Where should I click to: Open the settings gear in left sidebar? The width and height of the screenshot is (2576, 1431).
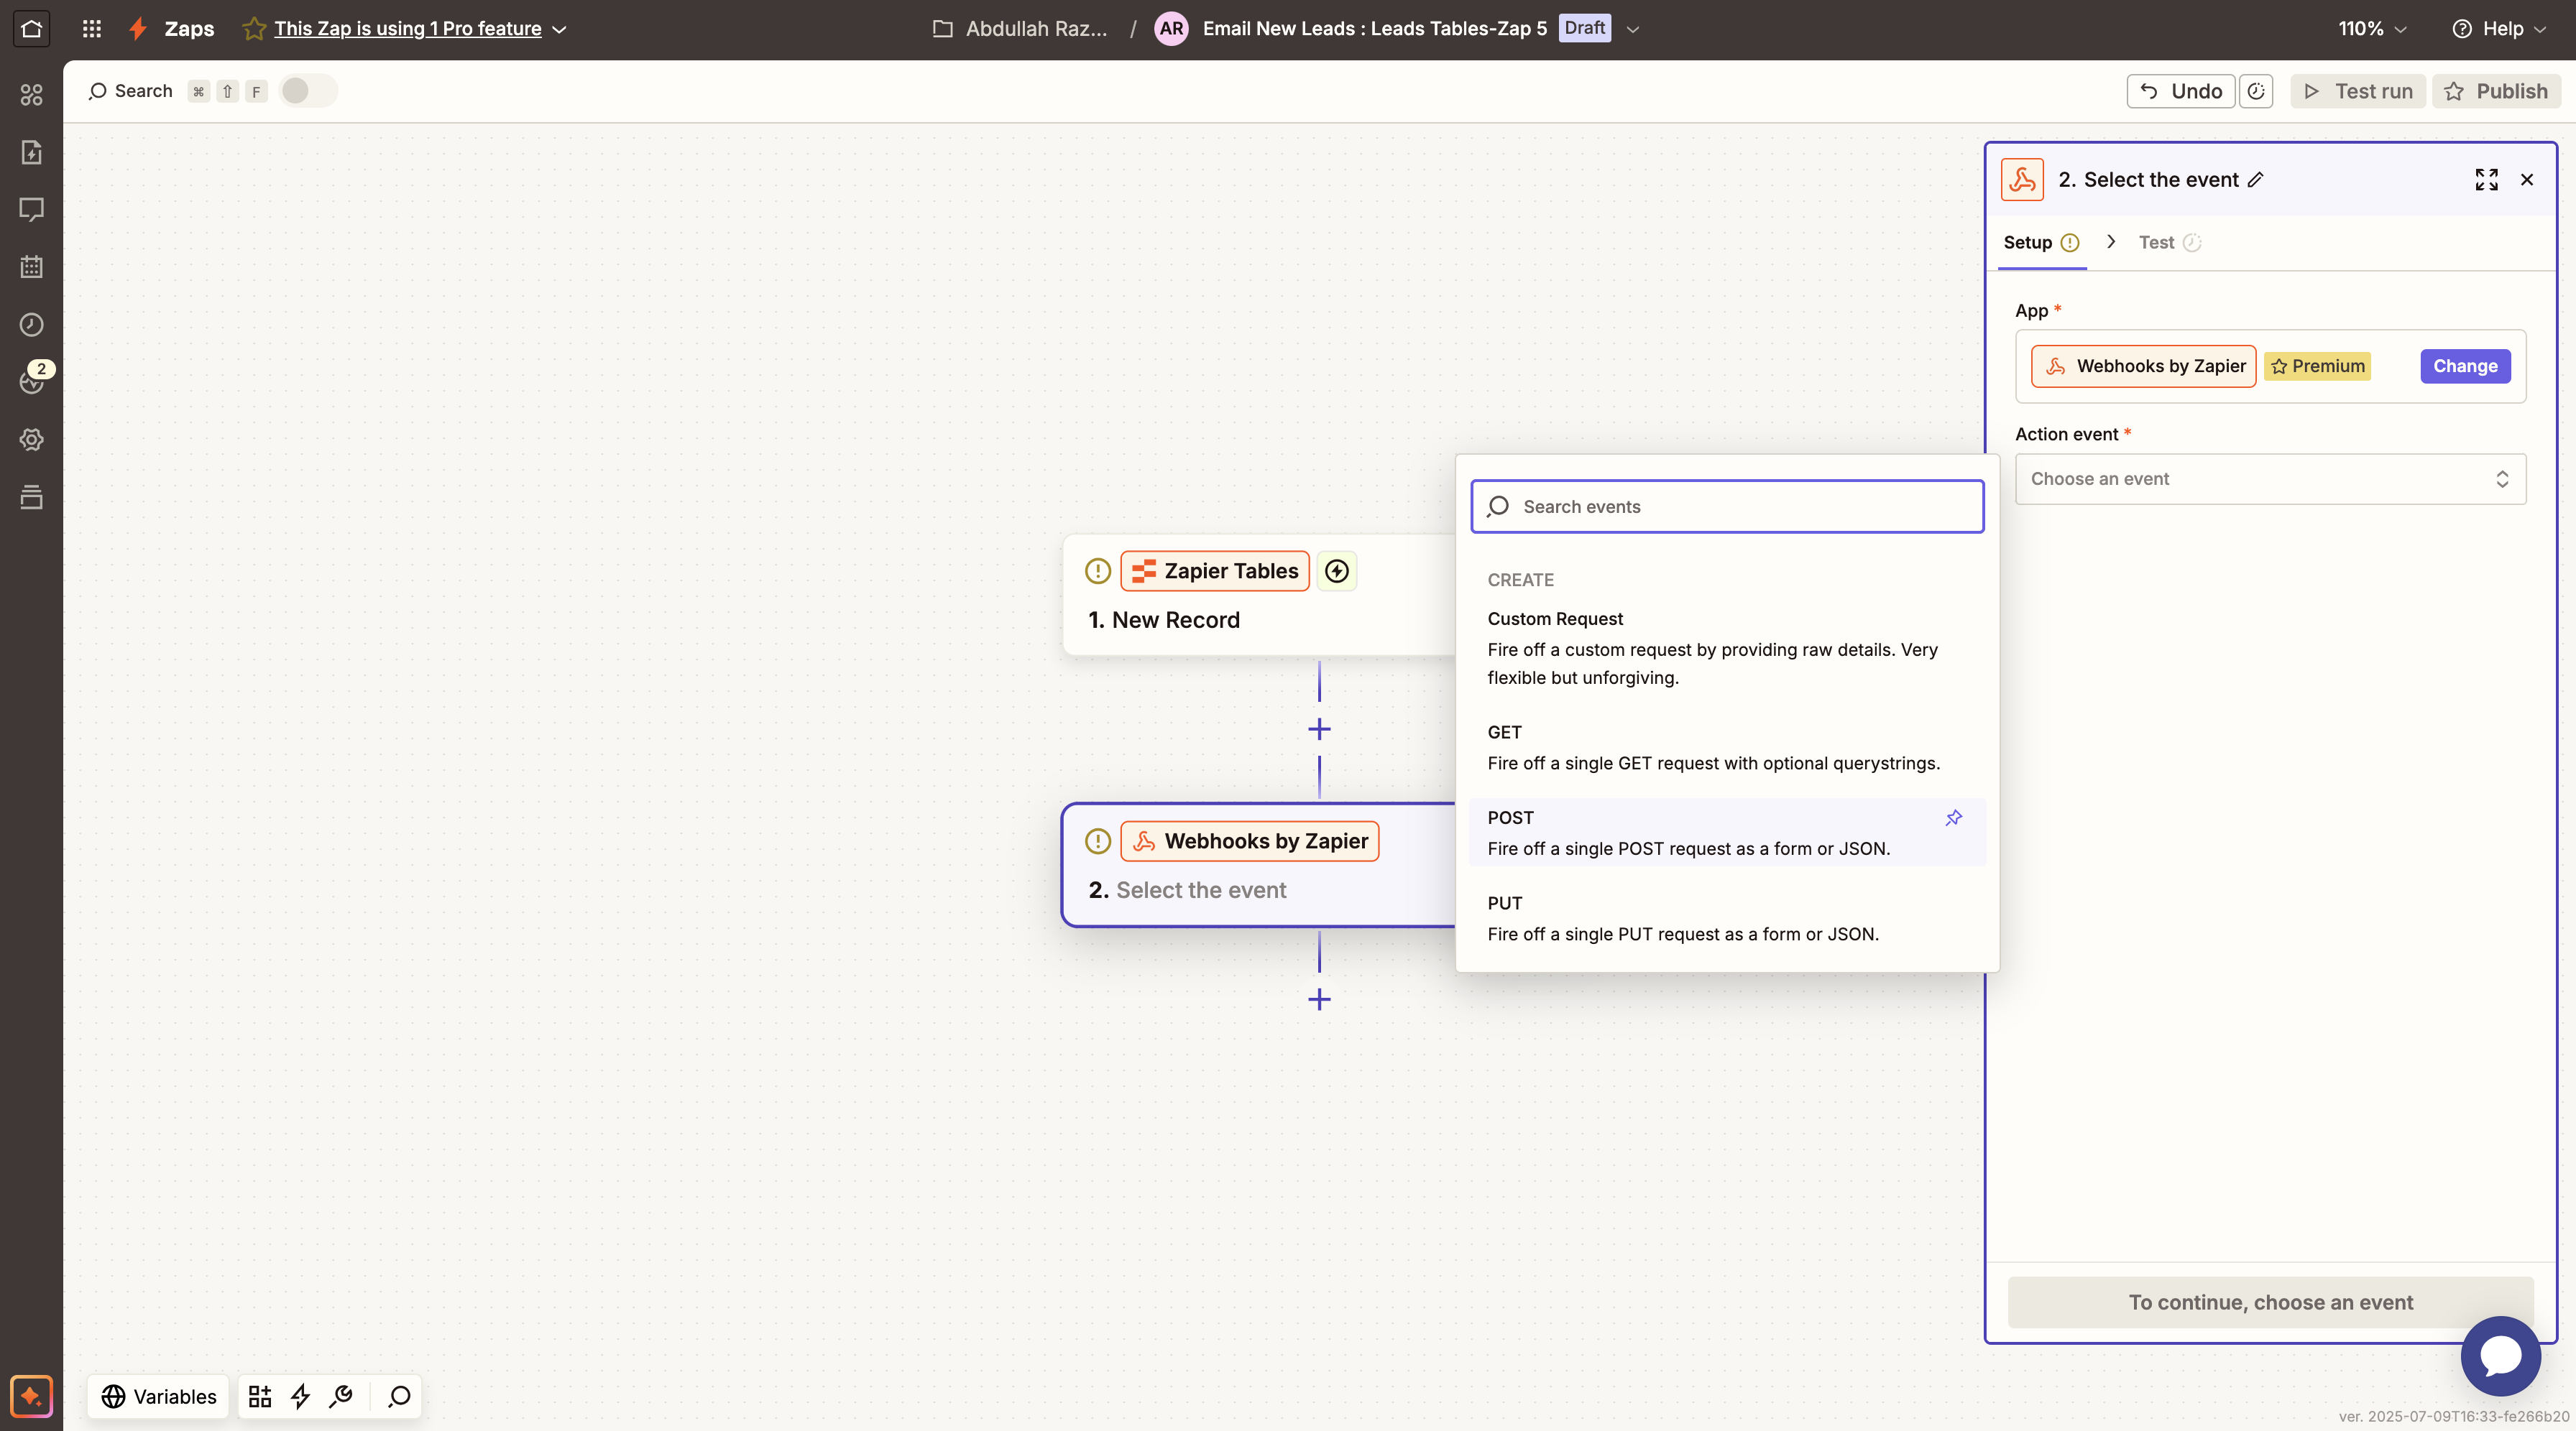point(31,440)
